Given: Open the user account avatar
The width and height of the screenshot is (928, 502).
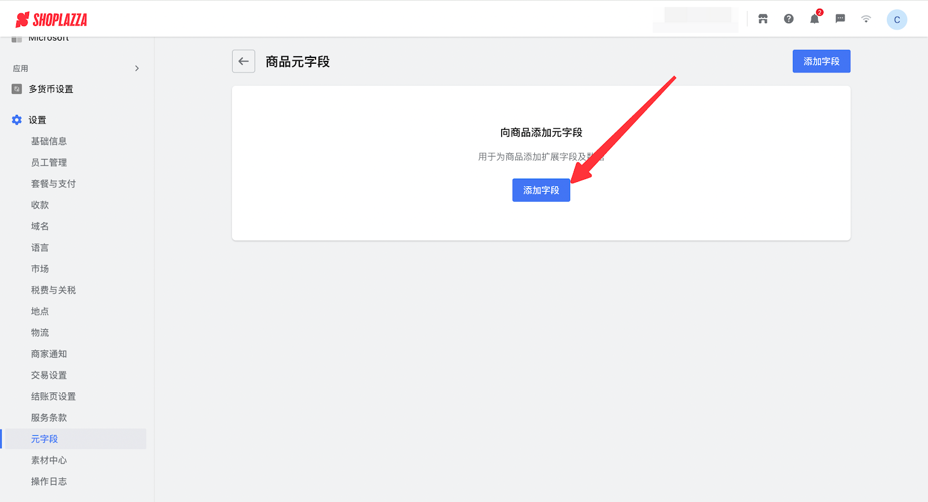Looking at the screenshot, I should click(896, 20).
